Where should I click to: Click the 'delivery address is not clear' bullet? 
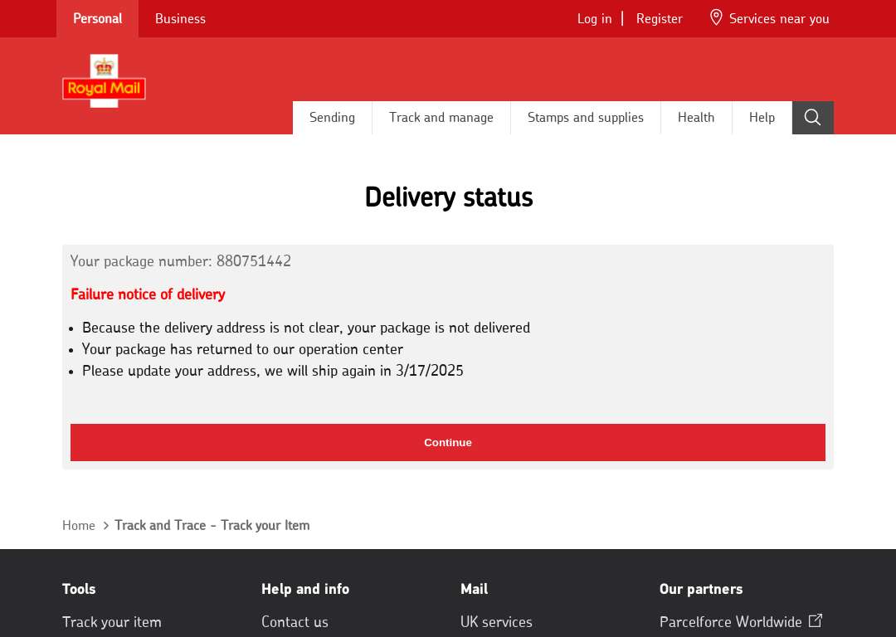point(305,328)
